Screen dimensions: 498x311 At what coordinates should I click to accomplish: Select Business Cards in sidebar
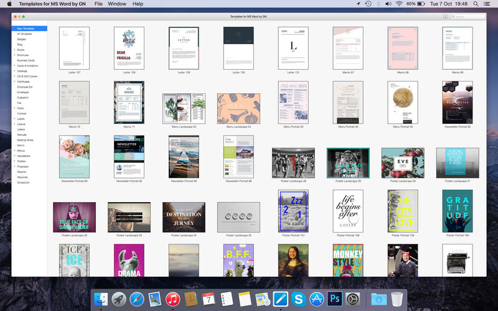click(26, 60)
